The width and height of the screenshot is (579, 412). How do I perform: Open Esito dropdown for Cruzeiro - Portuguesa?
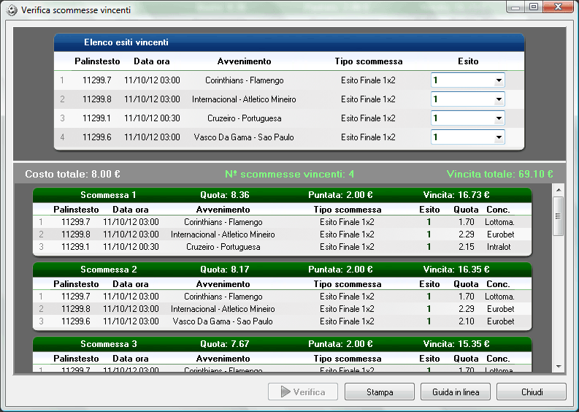[499, 118]
